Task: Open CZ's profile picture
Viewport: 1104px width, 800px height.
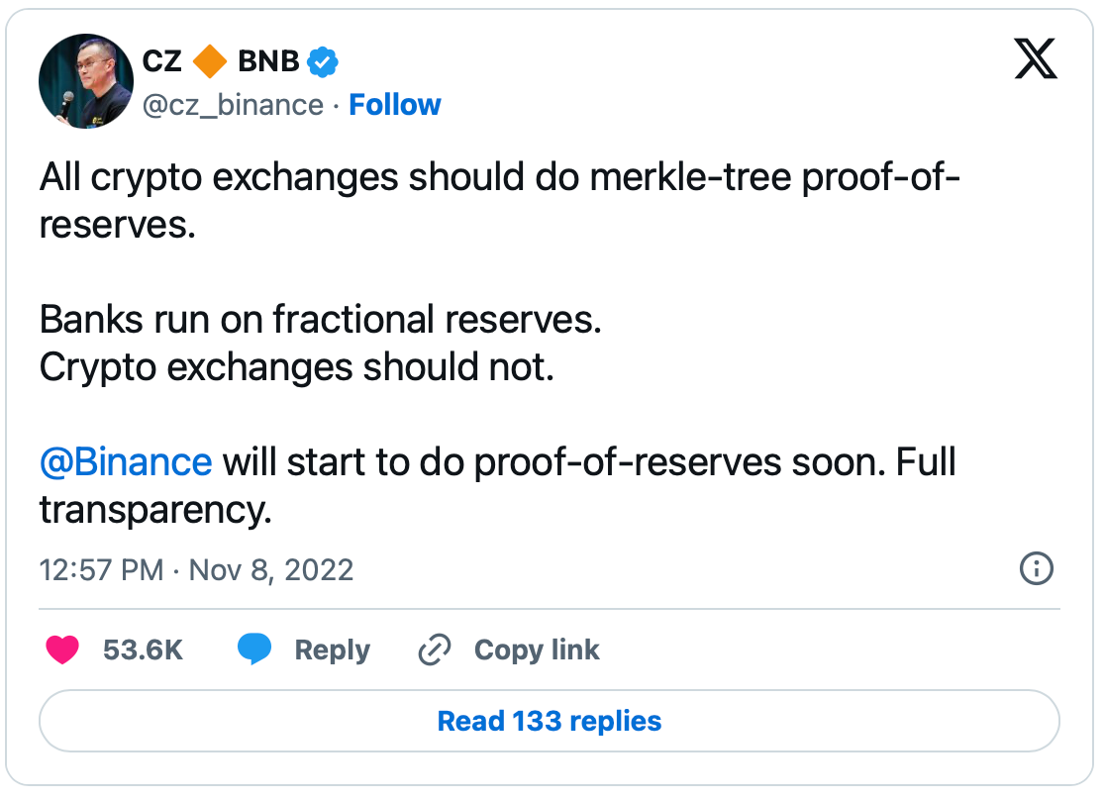Action: 86,81
